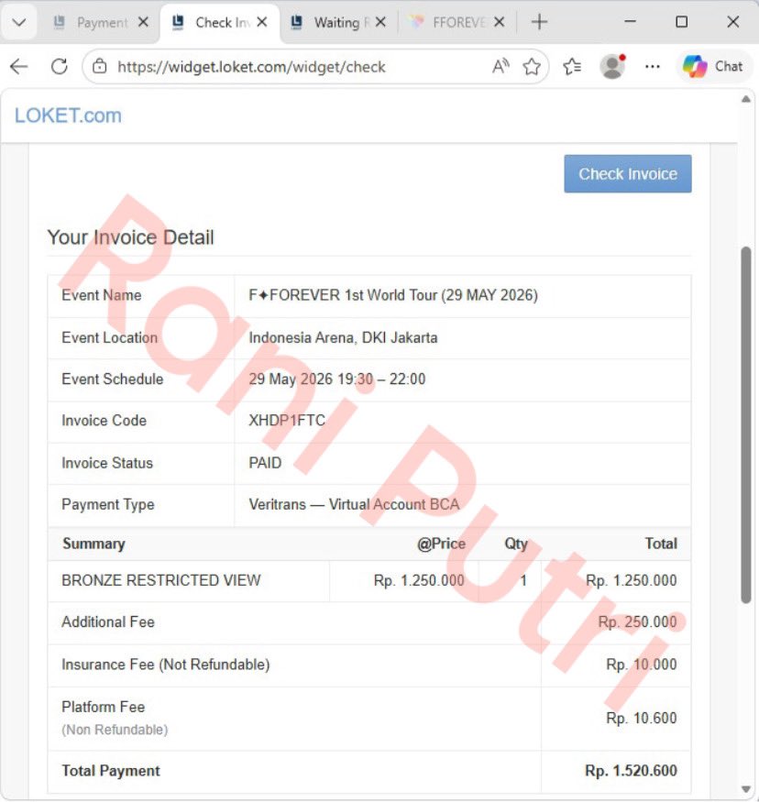Image resolution: width=759 pixels, height=802 pixels.
Task: Click event name F✦FOREVER 1st World Tour
Action: [393, 295]
